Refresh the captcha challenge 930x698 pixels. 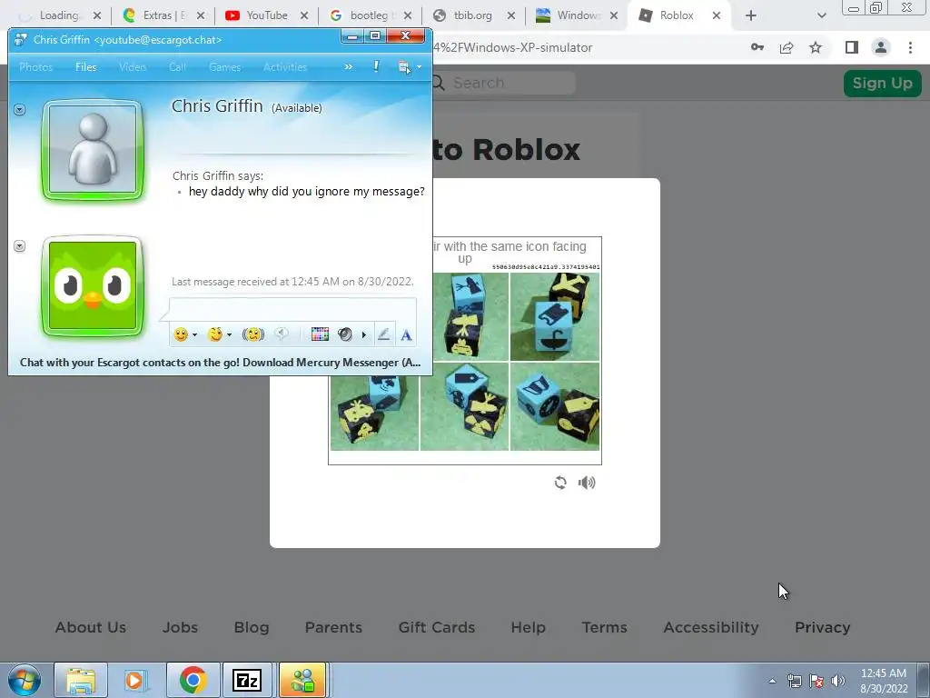tap(559, 483)
